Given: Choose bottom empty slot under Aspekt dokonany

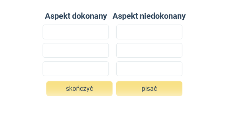Looking at the screenshot, I should [x=76, y=69].
